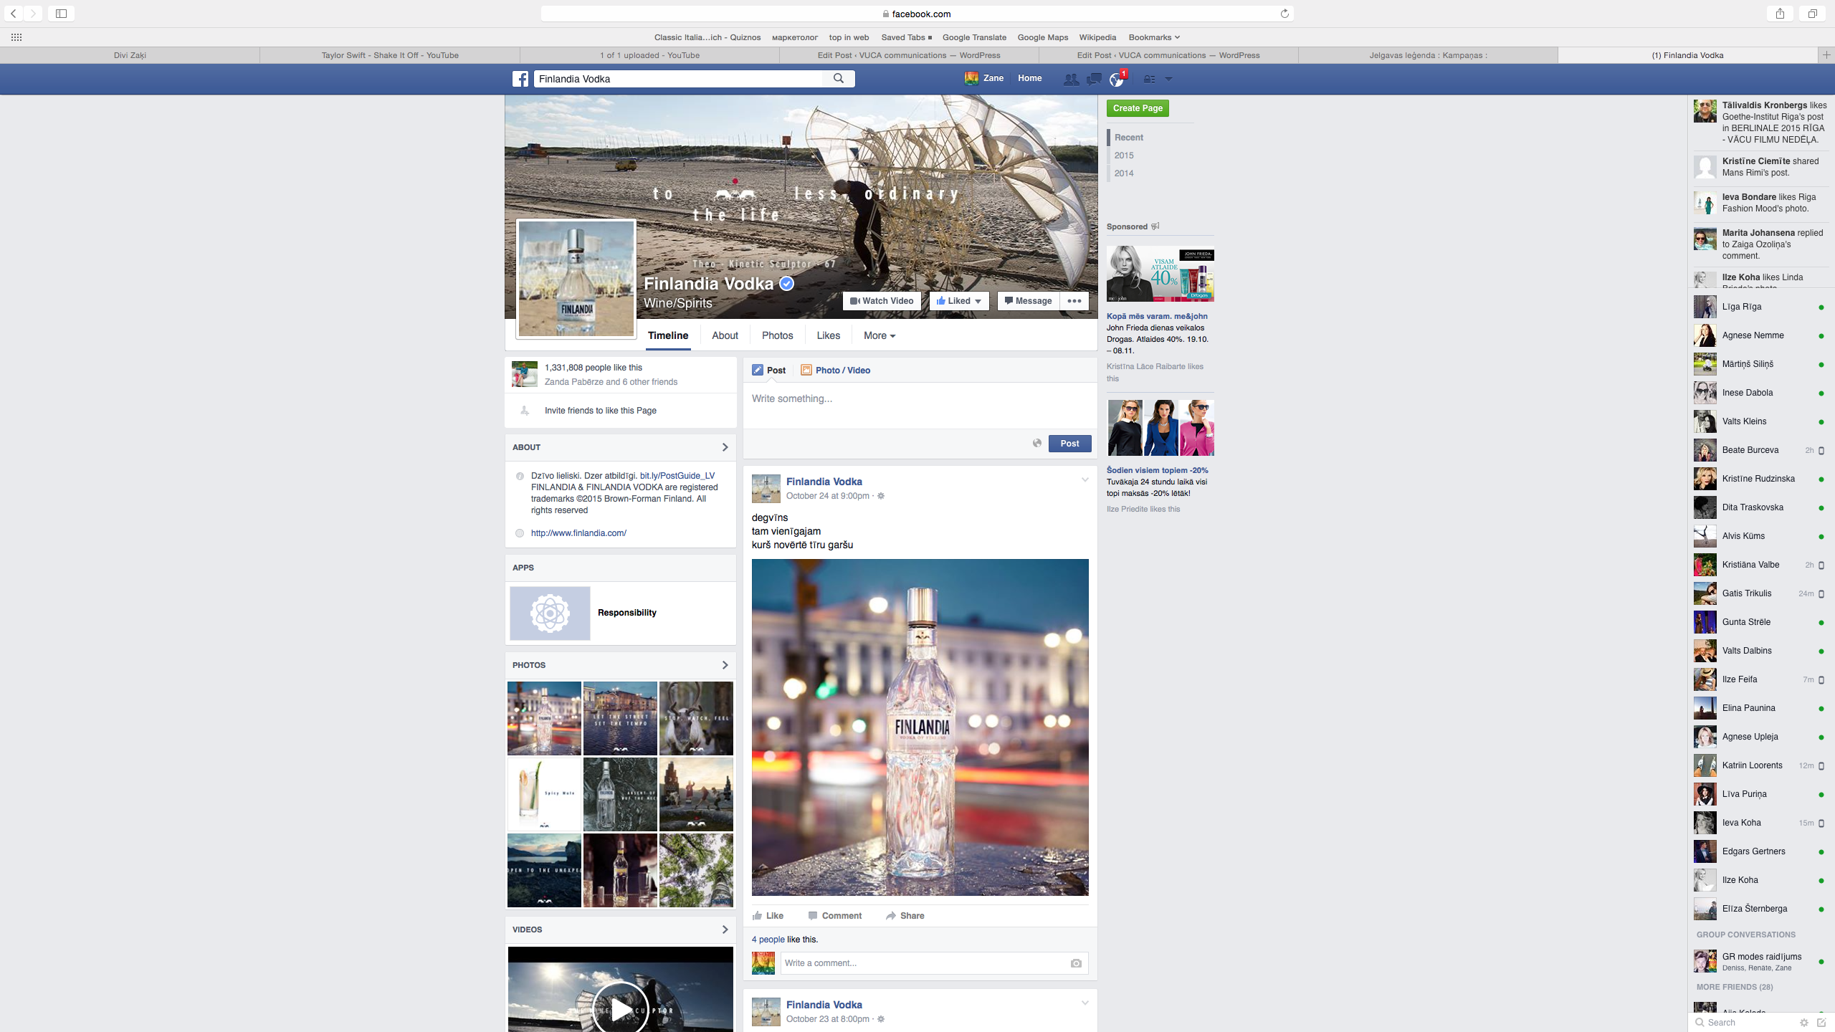Play the video in Videos section

point(621,1008)
